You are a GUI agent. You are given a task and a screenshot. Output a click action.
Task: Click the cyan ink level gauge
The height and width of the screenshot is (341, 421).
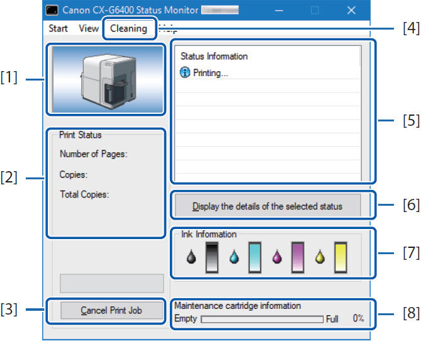click(x=255, y=257)
